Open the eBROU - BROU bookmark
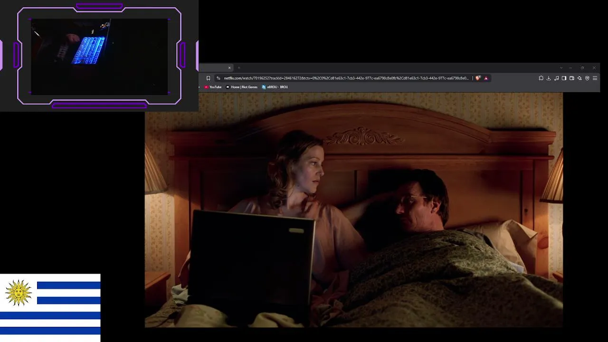This screenshot has height=342, width=608. click(x=275, y=87)
